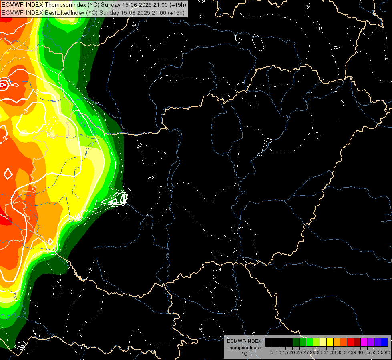Select the yellow-green 29–30 legend swatch

316,342
